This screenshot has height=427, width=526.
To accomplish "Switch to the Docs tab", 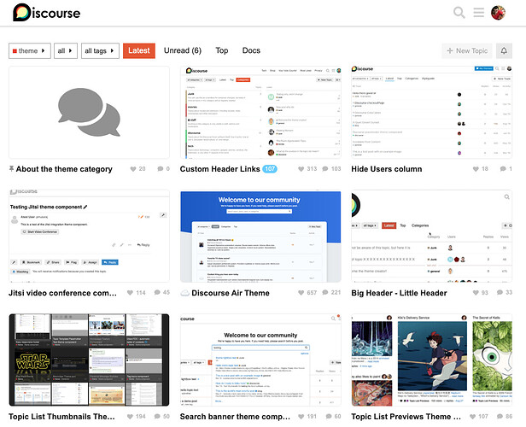I will pyautogui.click(x=251, y=50).
